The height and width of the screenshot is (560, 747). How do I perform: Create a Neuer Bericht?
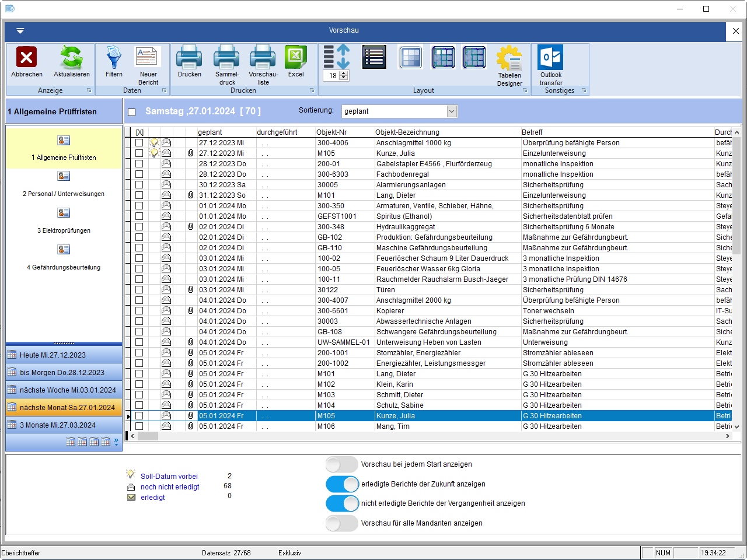pos(148,58)
